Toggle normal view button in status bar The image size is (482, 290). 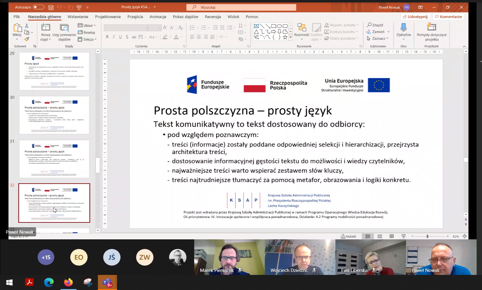click(x=368, y=236)
